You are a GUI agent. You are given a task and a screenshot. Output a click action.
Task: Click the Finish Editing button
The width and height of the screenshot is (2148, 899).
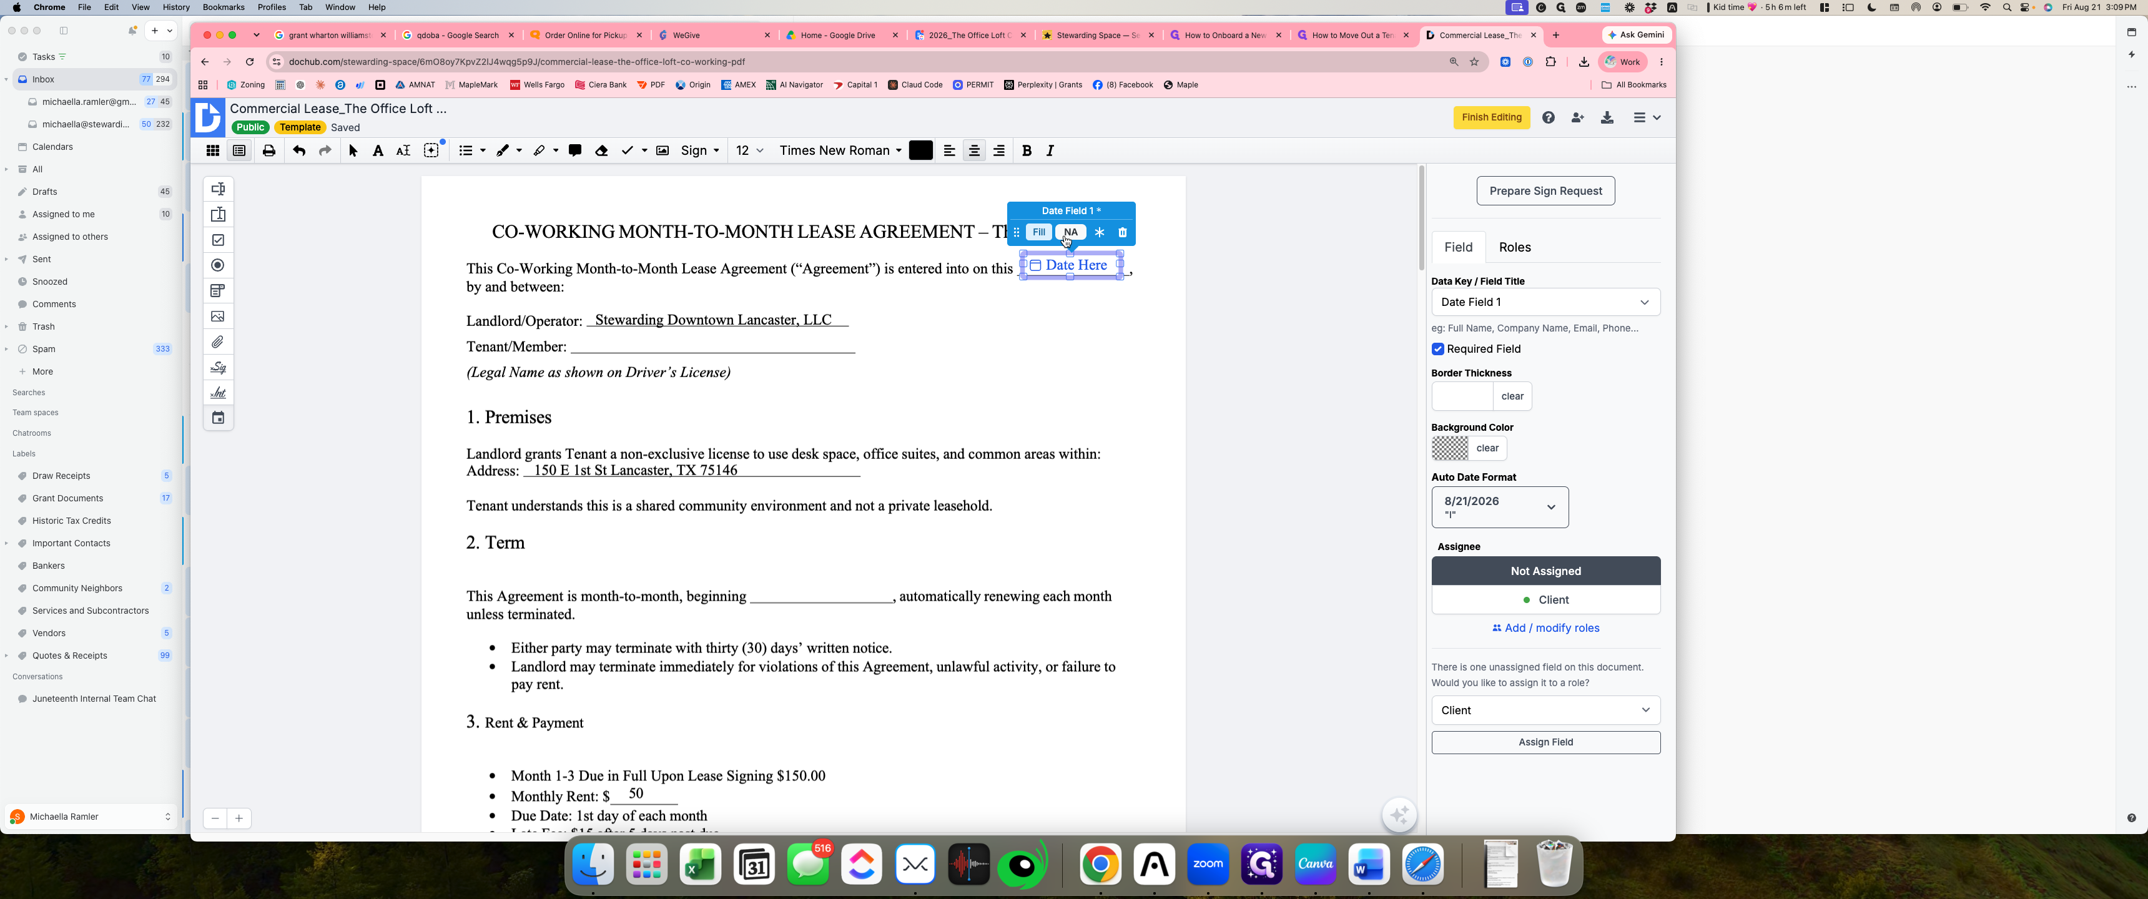tap(1491, 117)
